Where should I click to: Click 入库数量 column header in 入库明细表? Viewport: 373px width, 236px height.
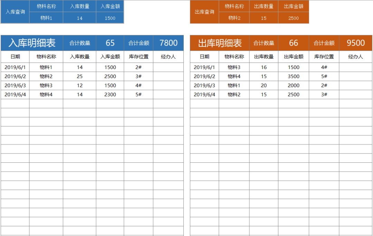pos(80,57)
